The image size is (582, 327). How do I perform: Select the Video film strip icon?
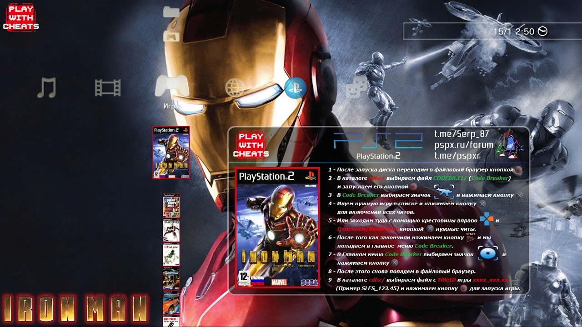click(x=108, y=87)
